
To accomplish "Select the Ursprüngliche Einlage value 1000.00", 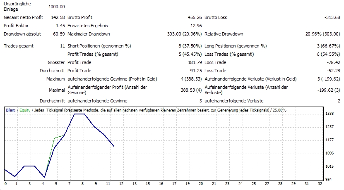I will (x=57, y=7).
